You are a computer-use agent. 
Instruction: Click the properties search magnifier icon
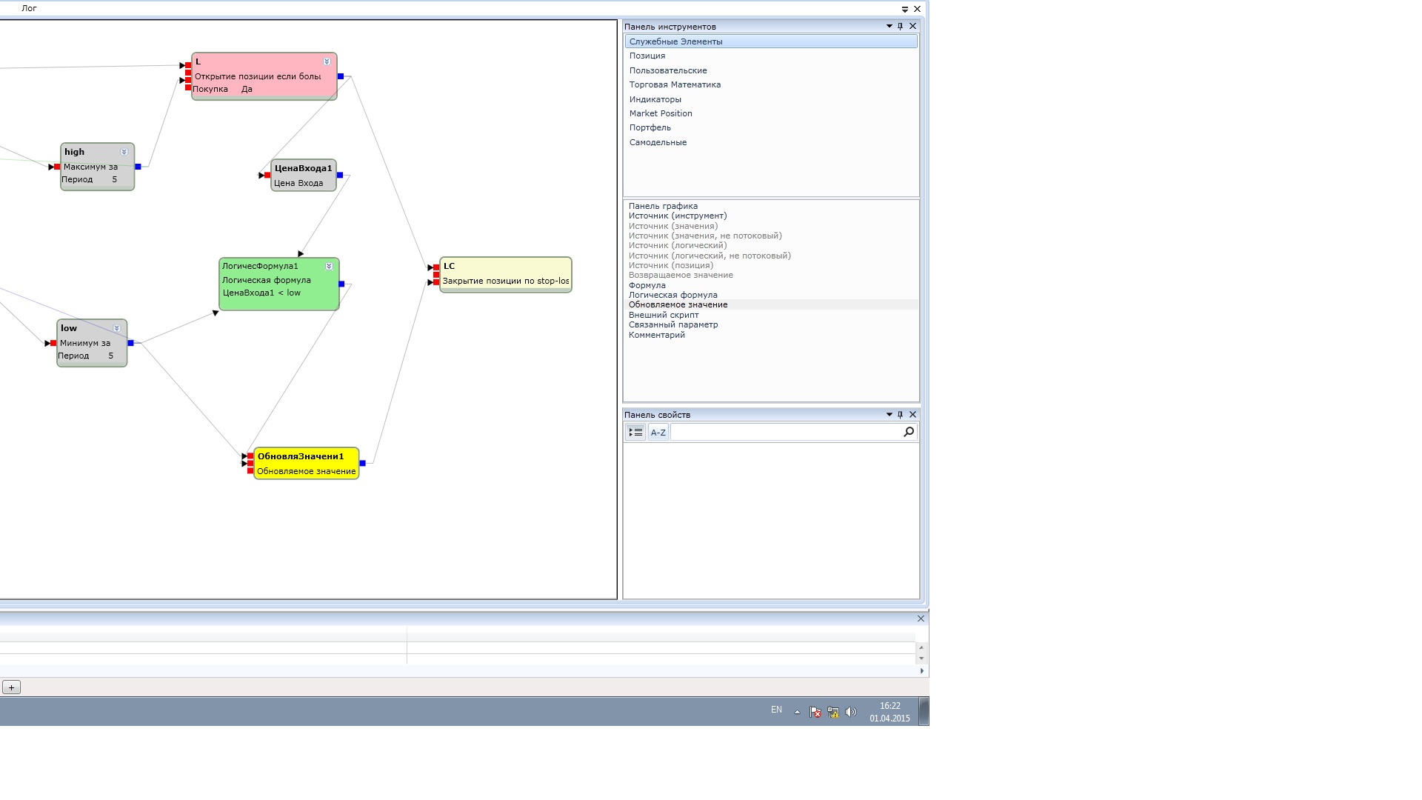tap(909, 432)
